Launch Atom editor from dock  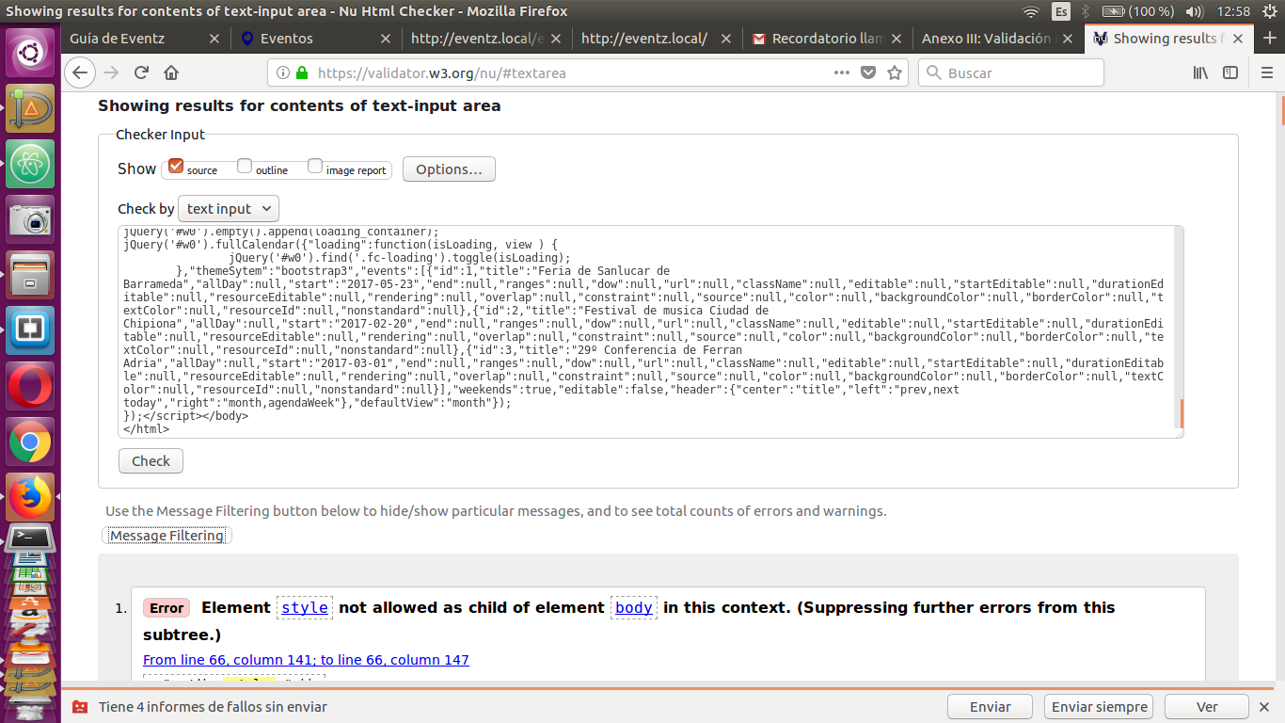pyautogui.click(x=31, y=165)
